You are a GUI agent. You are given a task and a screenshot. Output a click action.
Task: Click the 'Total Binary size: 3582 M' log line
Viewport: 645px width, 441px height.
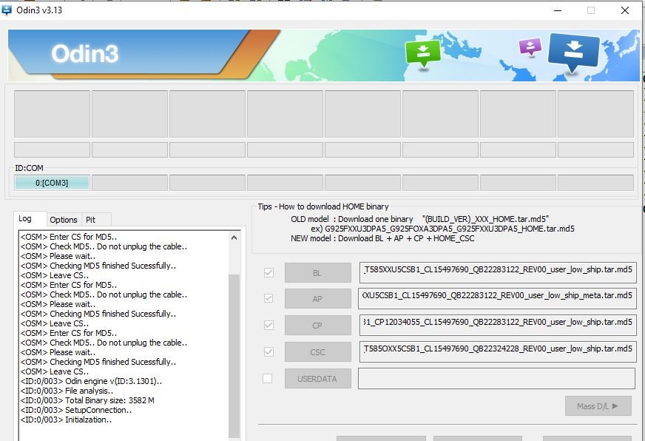87,400
